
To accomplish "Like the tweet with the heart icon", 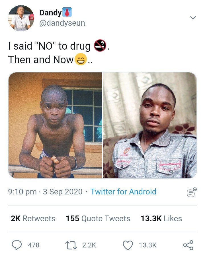I will tap(128, 245).
